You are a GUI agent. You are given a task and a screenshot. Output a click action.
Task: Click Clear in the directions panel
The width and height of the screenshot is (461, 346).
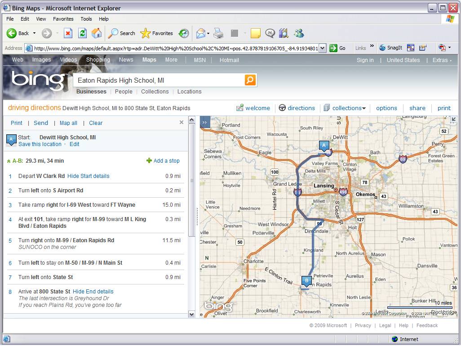96,123
